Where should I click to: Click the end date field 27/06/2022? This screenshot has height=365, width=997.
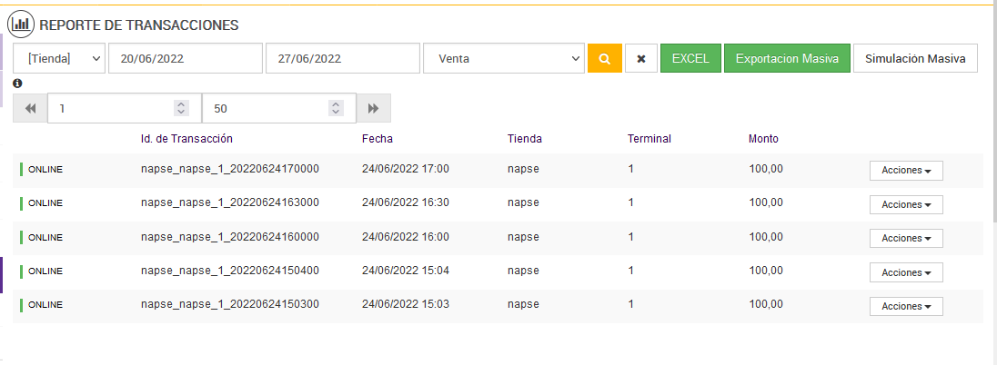tap(342, 58)
